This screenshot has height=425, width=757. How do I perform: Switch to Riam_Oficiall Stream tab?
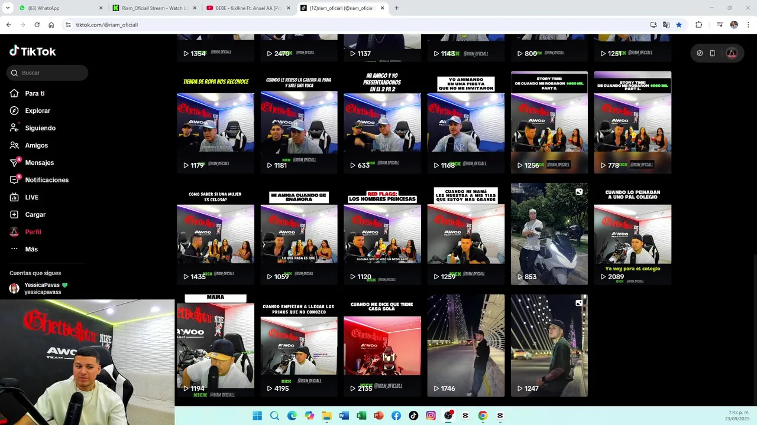(153, 8)
